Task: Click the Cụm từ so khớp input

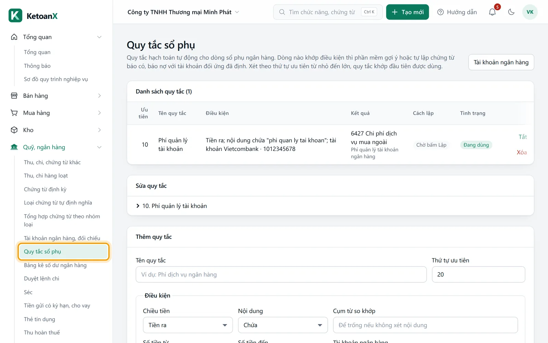Action: tap(425, 325)
